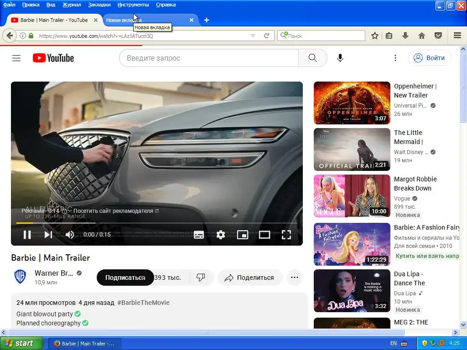Image resolution: width=467 pixels, height=350 pixels.
Task: Click the vertical scrollbar down arrow
Action: point(463,324)
